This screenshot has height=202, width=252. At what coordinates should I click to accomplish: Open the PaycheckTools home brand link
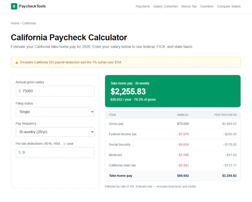tap(28, 6)
